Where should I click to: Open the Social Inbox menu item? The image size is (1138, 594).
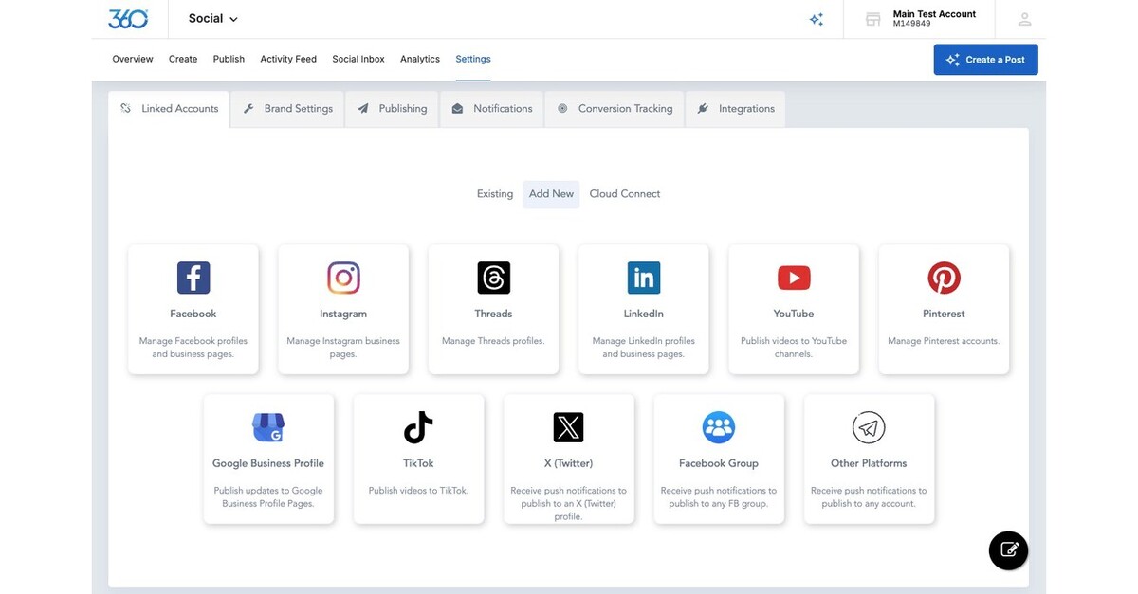click(x=358, y=59)
